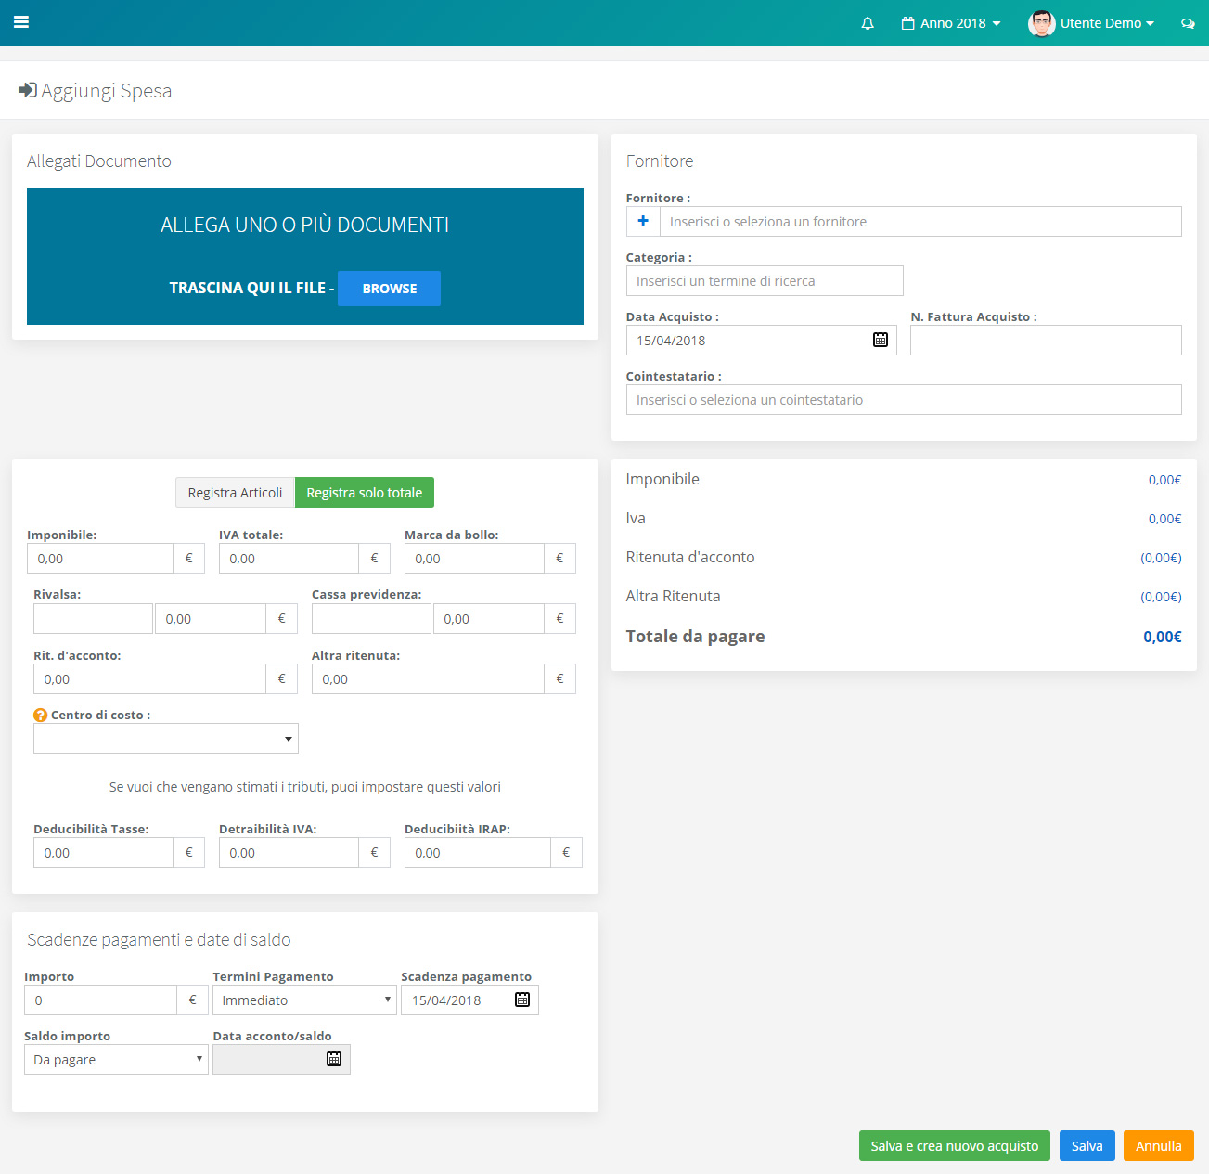
Task: Click the calendar icon next to Anno 2018
Action: point(908,23)
